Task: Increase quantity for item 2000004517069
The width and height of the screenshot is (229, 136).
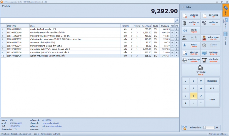Action: click(176, 29)
